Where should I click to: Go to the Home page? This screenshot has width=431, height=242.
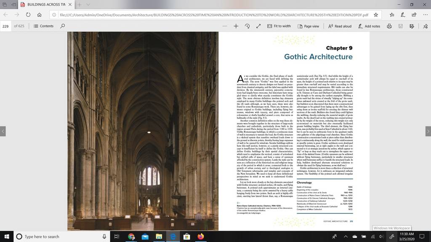click(39, 15)
